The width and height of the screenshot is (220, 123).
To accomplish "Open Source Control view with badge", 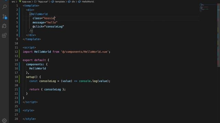I will click(x=4, y=17).
